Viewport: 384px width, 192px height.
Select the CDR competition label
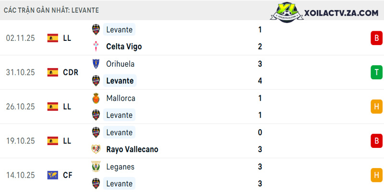click(x=71, y=72)
